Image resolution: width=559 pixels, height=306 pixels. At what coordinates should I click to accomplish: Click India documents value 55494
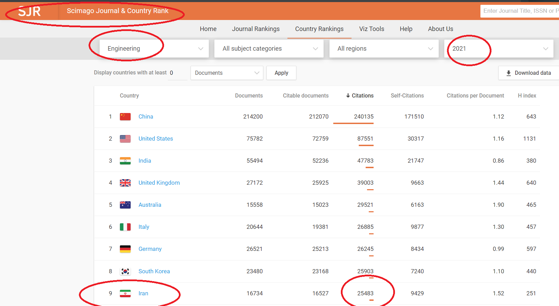255,161
